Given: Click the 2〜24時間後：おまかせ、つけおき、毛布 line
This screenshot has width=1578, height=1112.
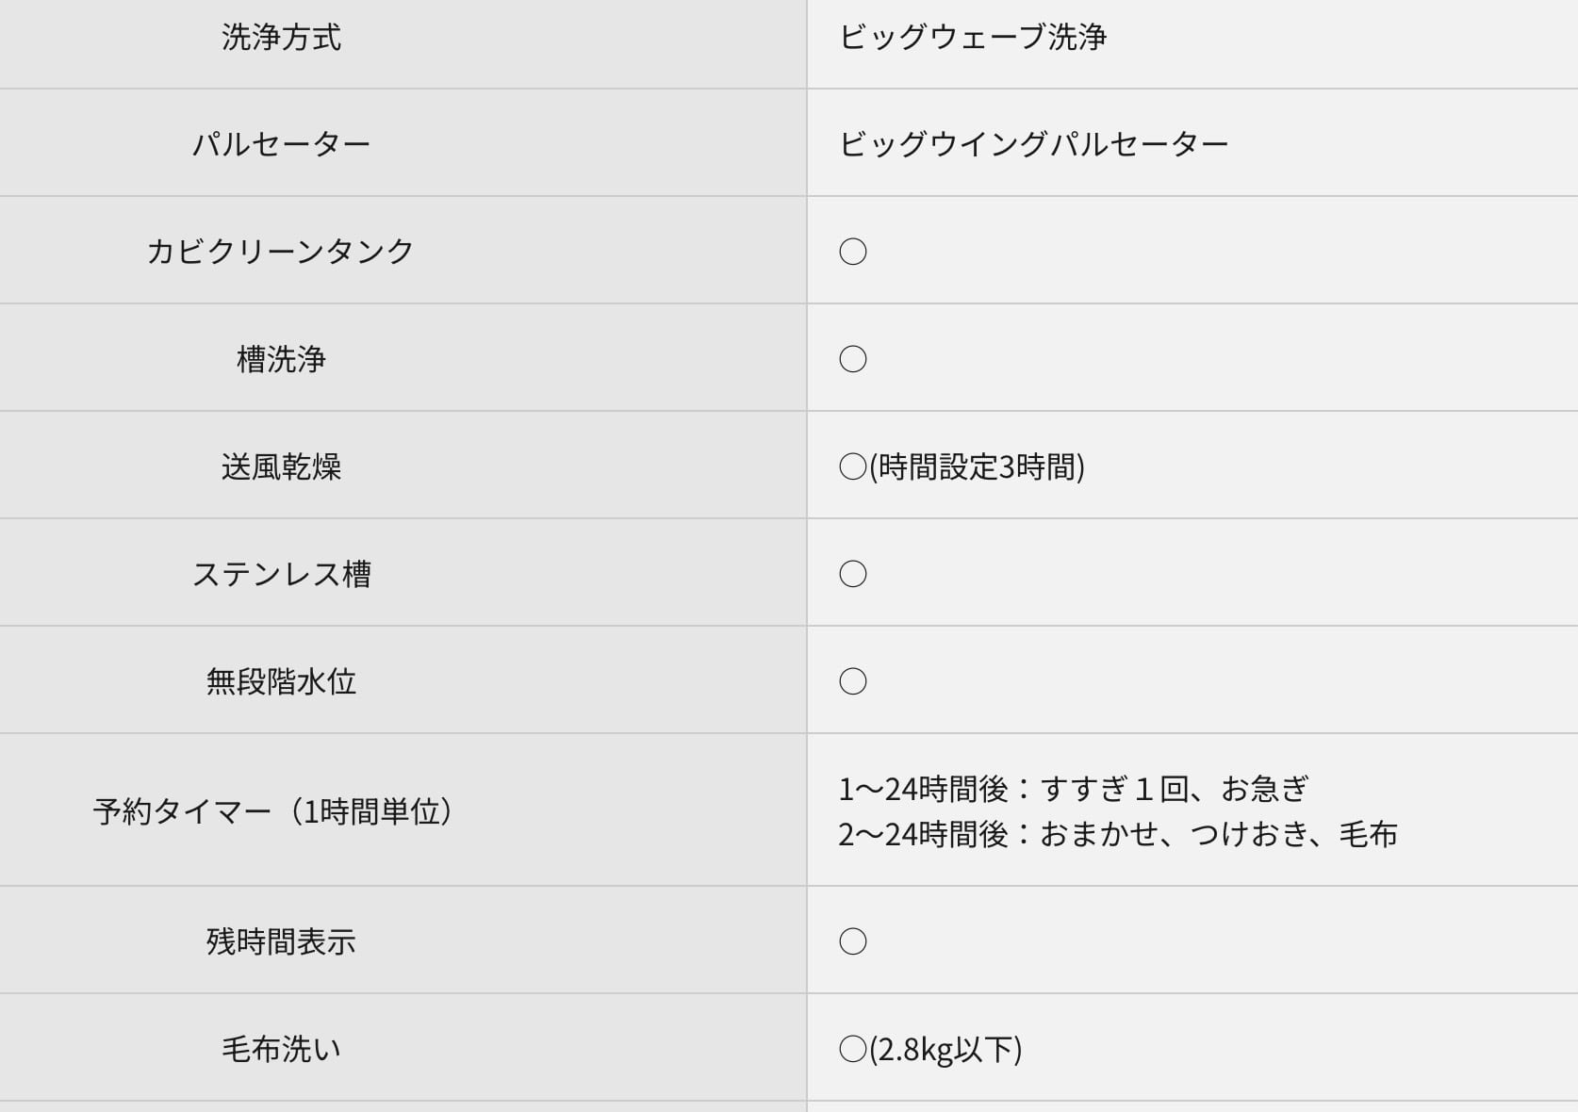Looking at the screenshot, I should pyautogui.click(x=1118, y=834).
